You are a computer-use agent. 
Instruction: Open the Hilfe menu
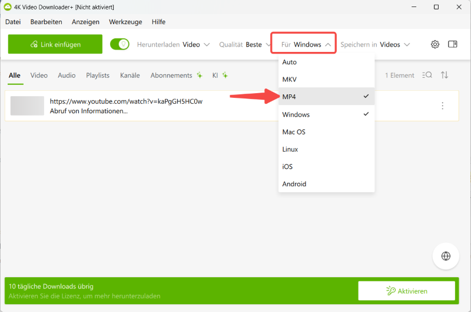pos(158,22)
